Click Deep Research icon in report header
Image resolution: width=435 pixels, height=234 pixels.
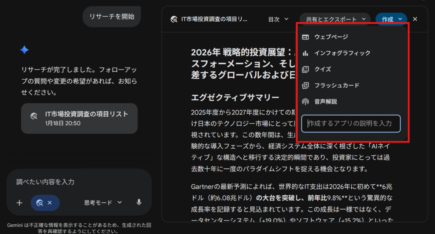(x=173, y=19)
